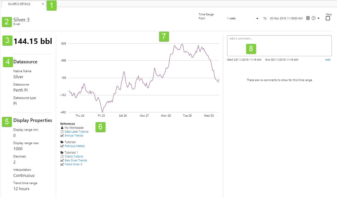Expand the arrow beside the clock icon
Viewport: 337px width, 198px height.
[x=318, y=19]
